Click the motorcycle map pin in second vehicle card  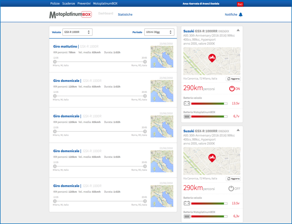(x=212, y=157)
